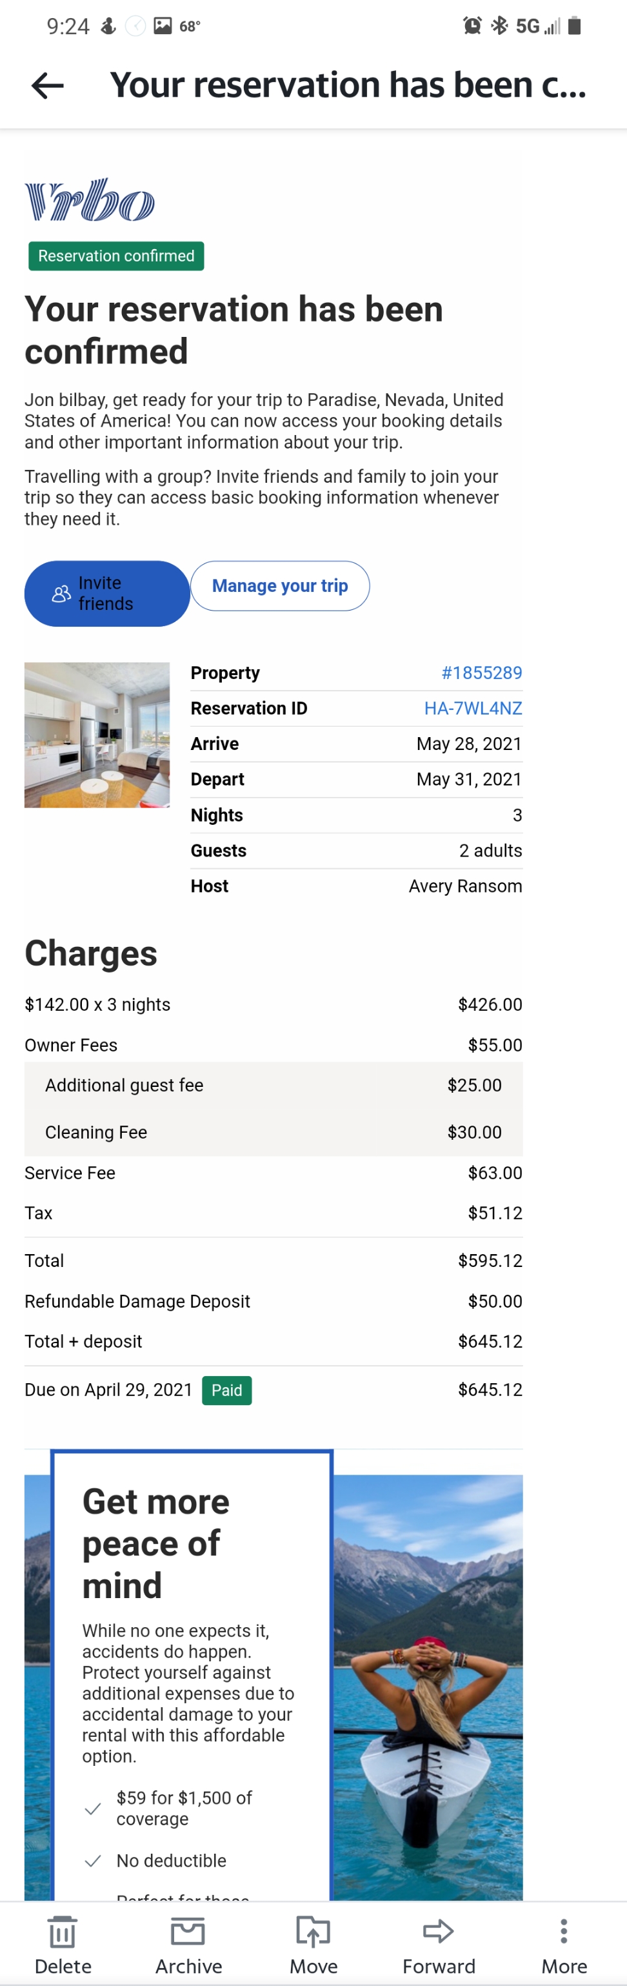Open property link #1855289
The width and height of the screenshot is (627, 1986).
click(x=481, y=673)
